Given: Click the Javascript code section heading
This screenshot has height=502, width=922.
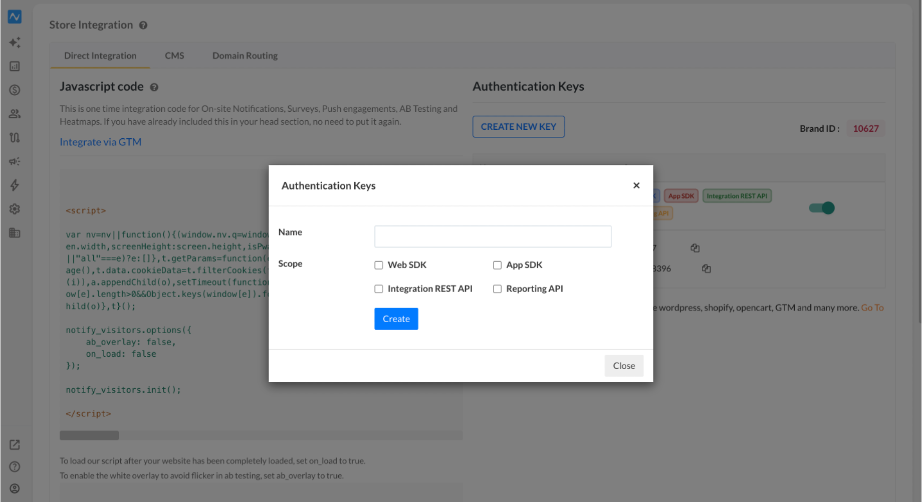Looking at the screenshot, I should (102, 87).
